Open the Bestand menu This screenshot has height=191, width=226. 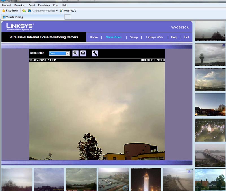pos(6,5)
